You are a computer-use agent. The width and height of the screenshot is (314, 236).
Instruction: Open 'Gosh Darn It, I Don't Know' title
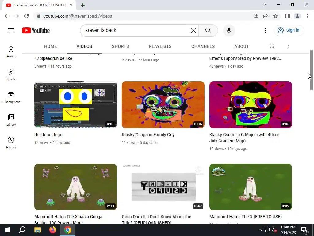pyautogui.click(x=156, y=219)
